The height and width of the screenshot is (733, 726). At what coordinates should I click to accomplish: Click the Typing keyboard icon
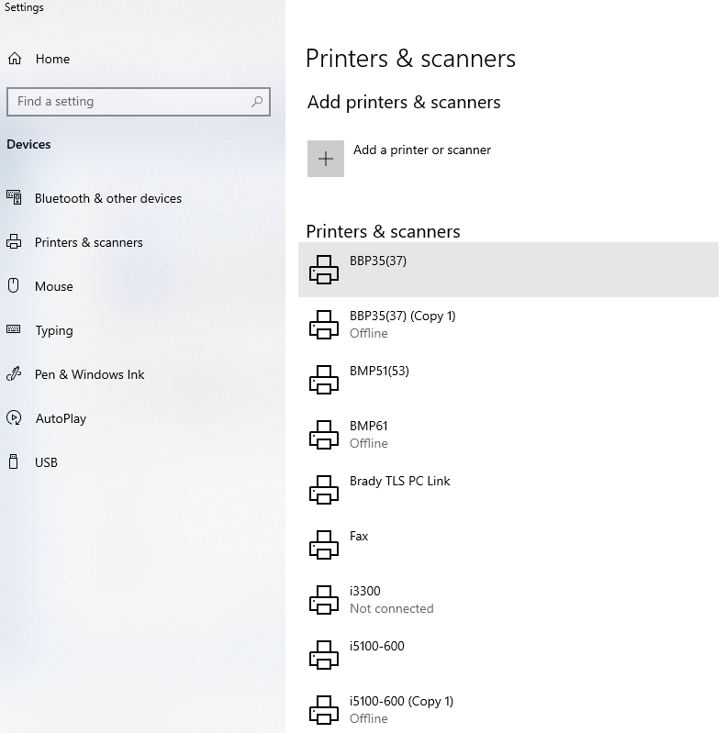(x=14, y=329)
